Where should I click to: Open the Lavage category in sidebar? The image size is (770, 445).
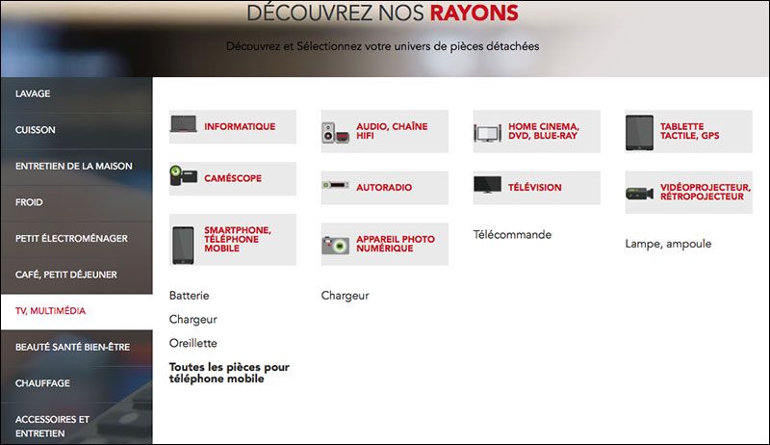[33, 93]
